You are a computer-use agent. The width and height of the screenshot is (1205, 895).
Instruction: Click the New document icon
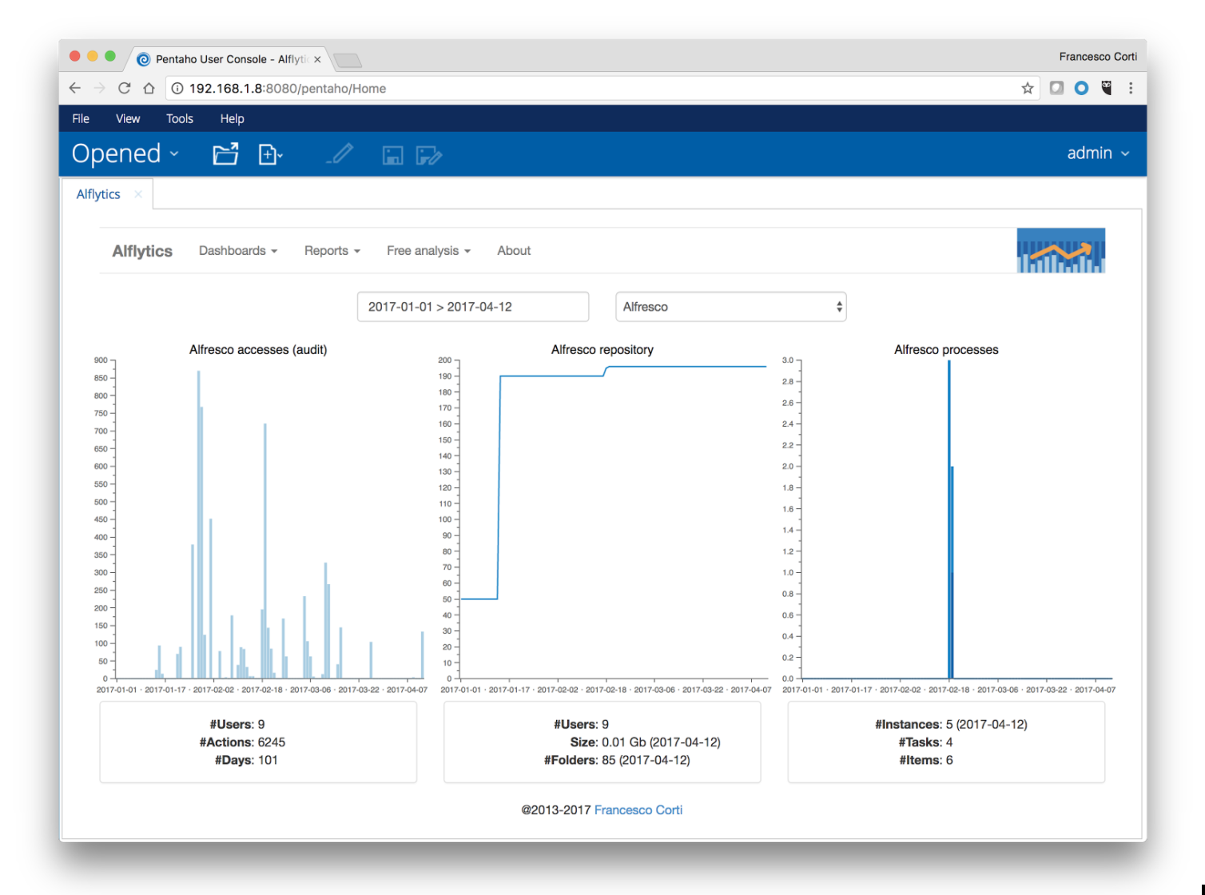pos(270,154)
